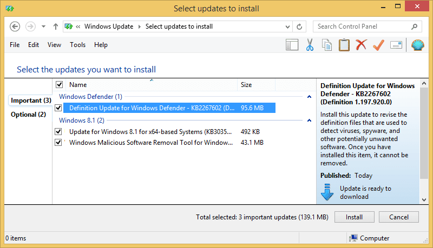
Task: Open the address bar history dropdown
Action: [x=287, y=26]
